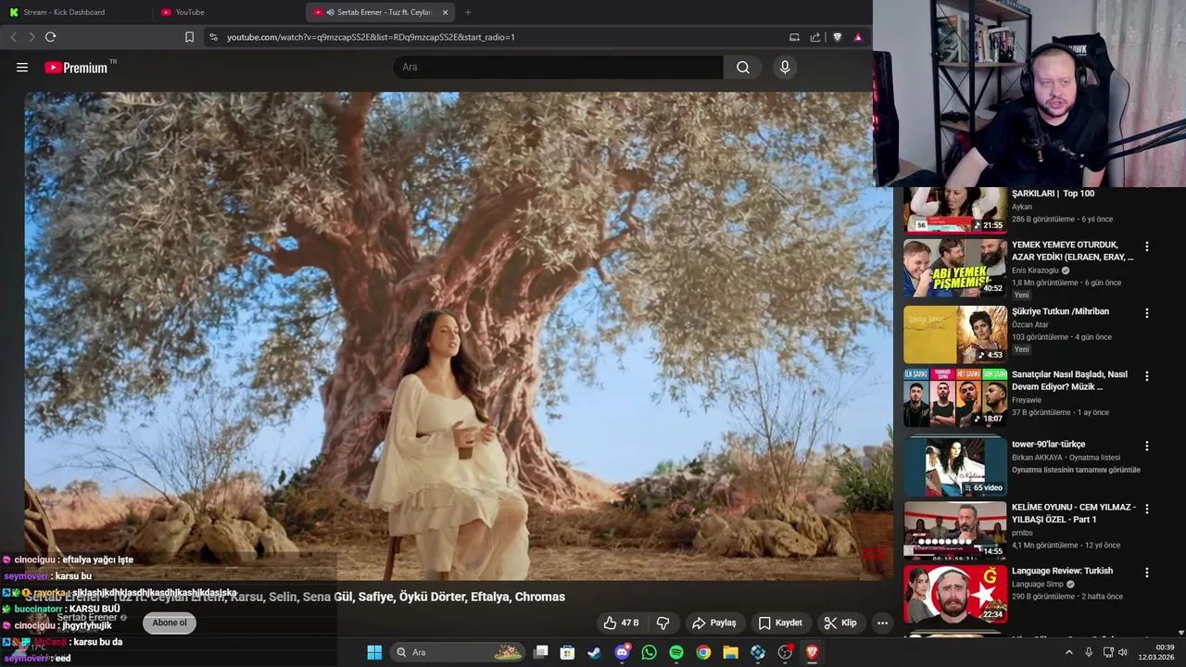
Task: Open Steam from taskbar
Action: (x=595, y=652)
